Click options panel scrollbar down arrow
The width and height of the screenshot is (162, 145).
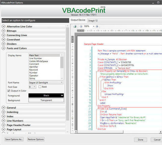[67, 132]
